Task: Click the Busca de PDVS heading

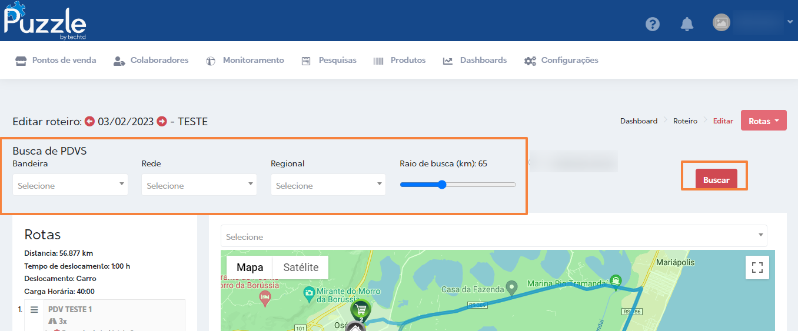Action: [x=49, y=151]
